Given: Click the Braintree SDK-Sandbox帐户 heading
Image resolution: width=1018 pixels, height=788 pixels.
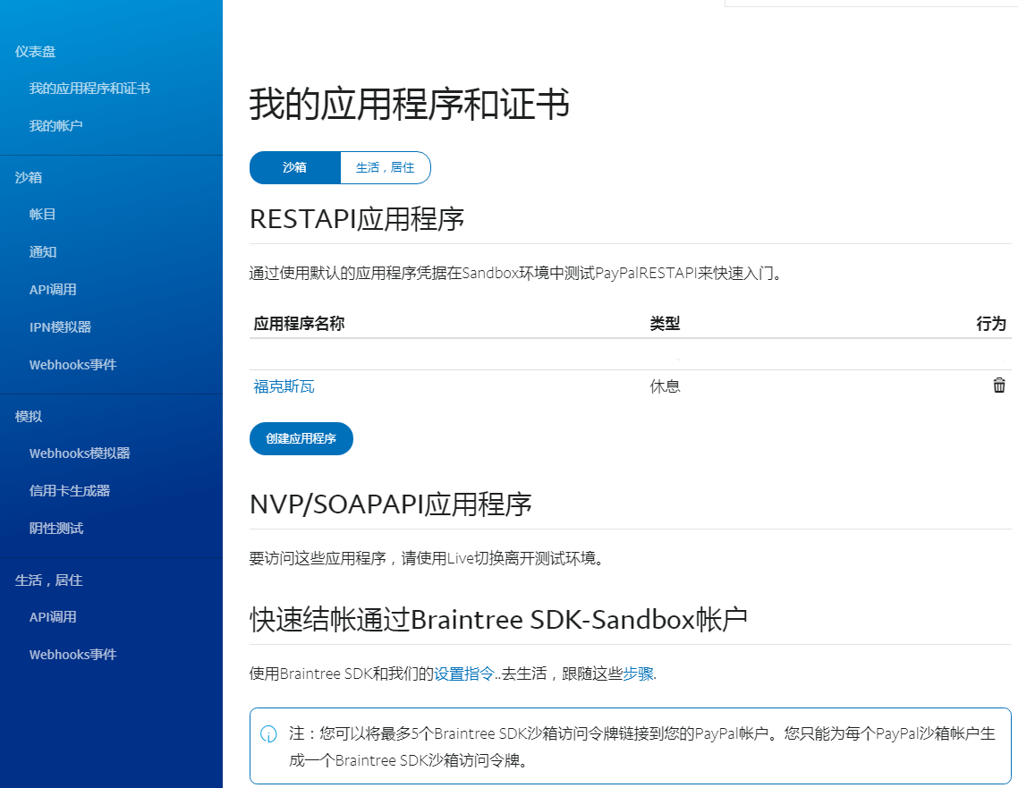Looking at the screenshot, I should pos(498,620).
